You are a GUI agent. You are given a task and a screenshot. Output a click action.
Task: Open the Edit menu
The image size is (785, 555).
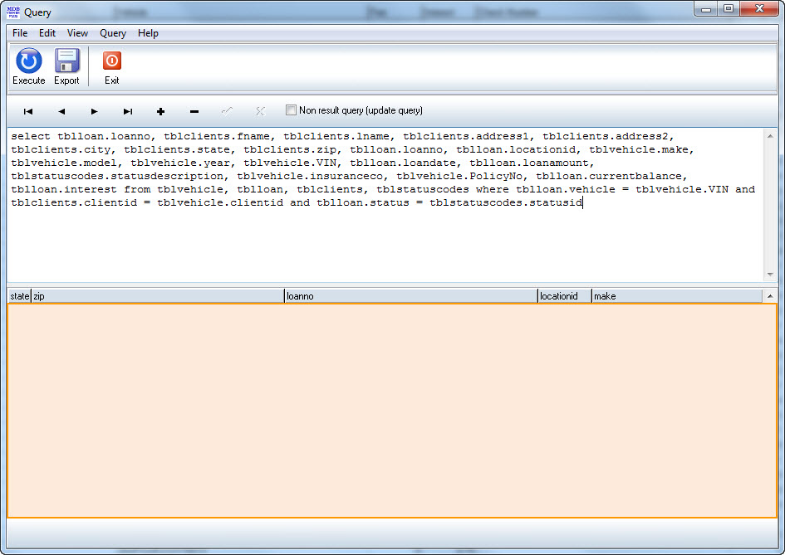tap(47, 33)
